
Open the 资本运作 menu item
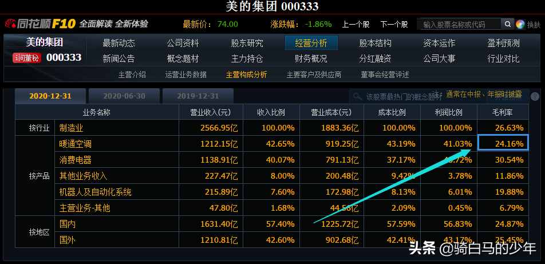[439, 43]
